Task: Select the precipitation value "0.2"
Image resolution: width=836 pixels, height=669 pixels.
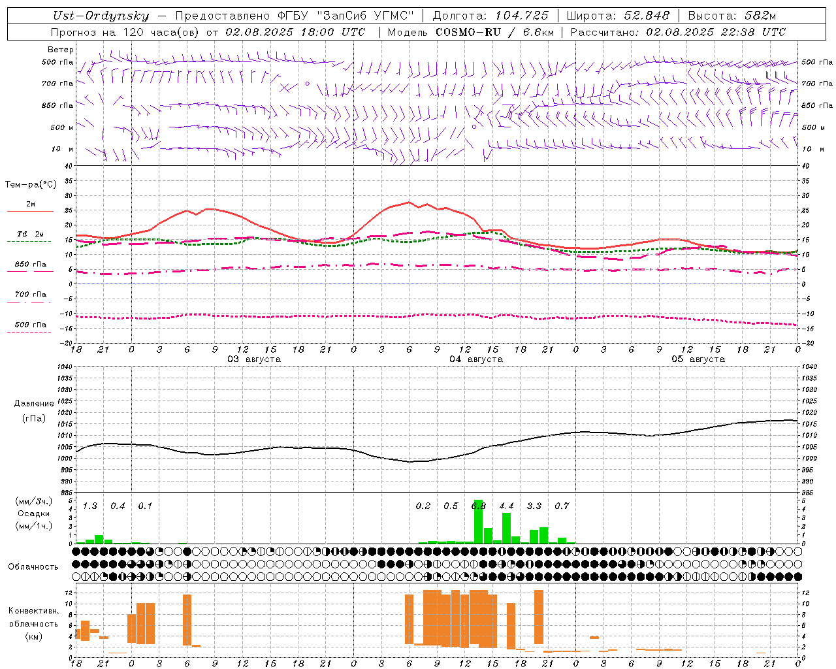Action: (x=423, y=506)
